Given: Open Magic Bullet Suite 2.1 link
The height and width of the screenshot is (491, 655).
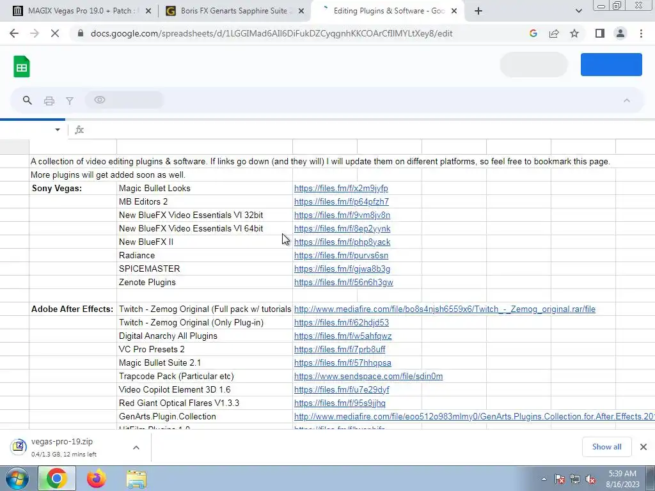Looking at the screenshot, I should pyautogui.click(x=343, y=363).
